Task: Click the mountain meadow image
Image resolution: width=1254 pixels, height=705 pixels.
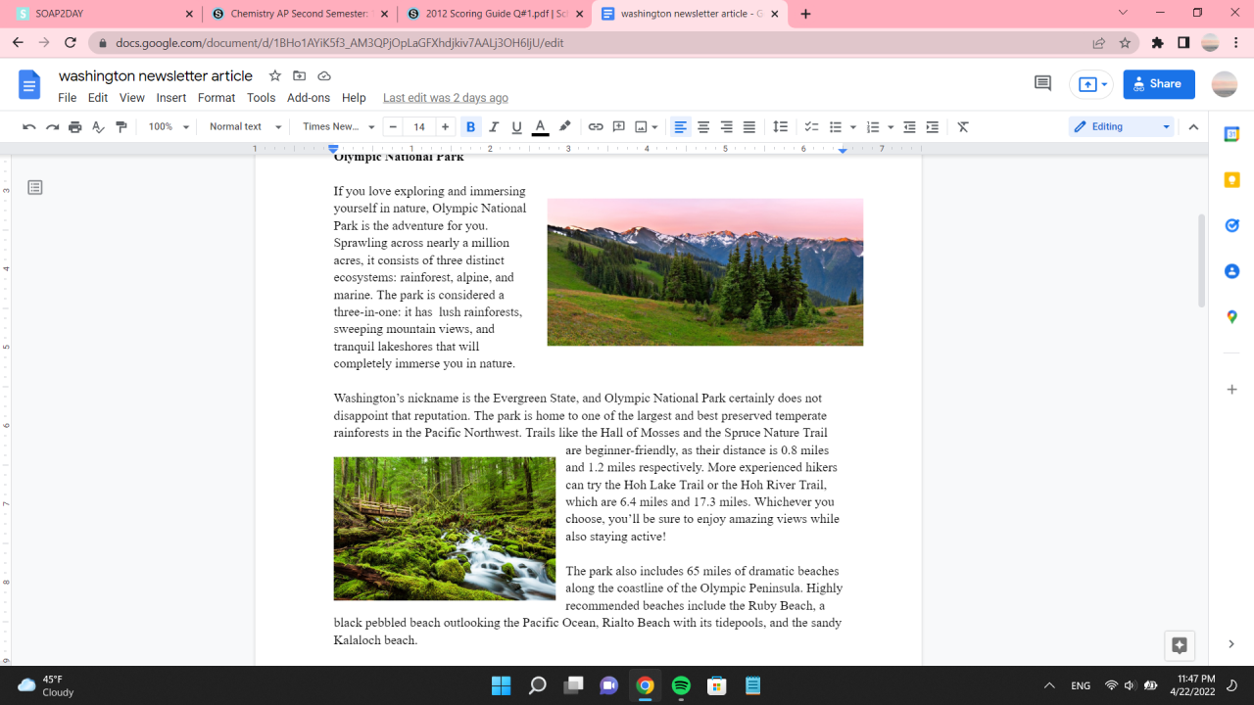Action: point(704,272)
